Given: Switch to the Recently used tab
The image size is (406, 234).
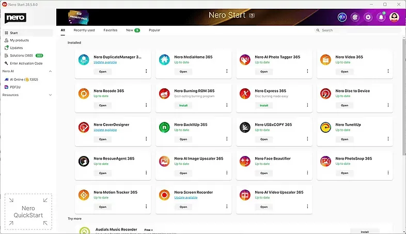Looking at the screenshot, I should [84, 30].
